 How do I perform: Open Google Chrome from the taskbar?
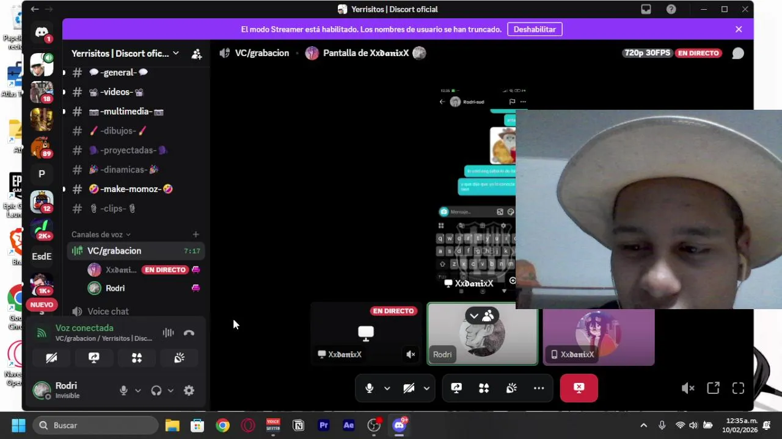[x=222, y=426]
